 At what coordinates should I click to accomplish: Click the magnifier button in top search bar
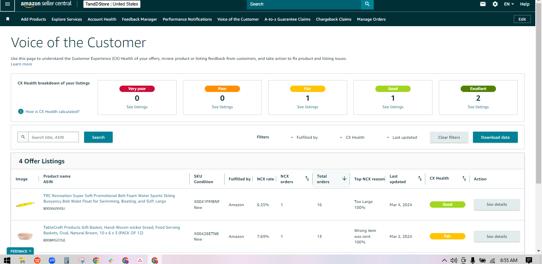[367, 4]
